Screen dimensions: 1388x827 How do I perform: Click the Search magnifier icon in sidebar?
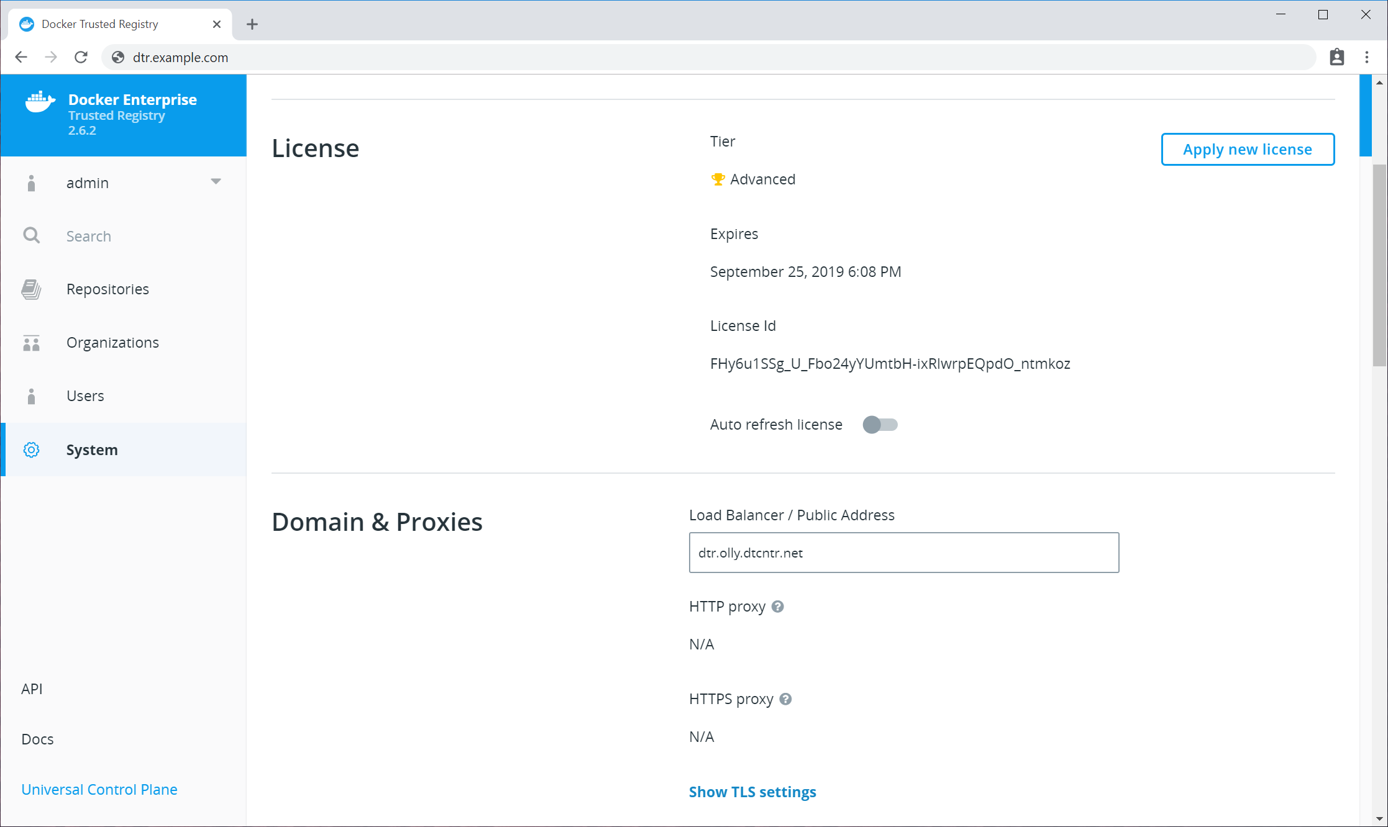pyautogui.click(x=31, y=236)
